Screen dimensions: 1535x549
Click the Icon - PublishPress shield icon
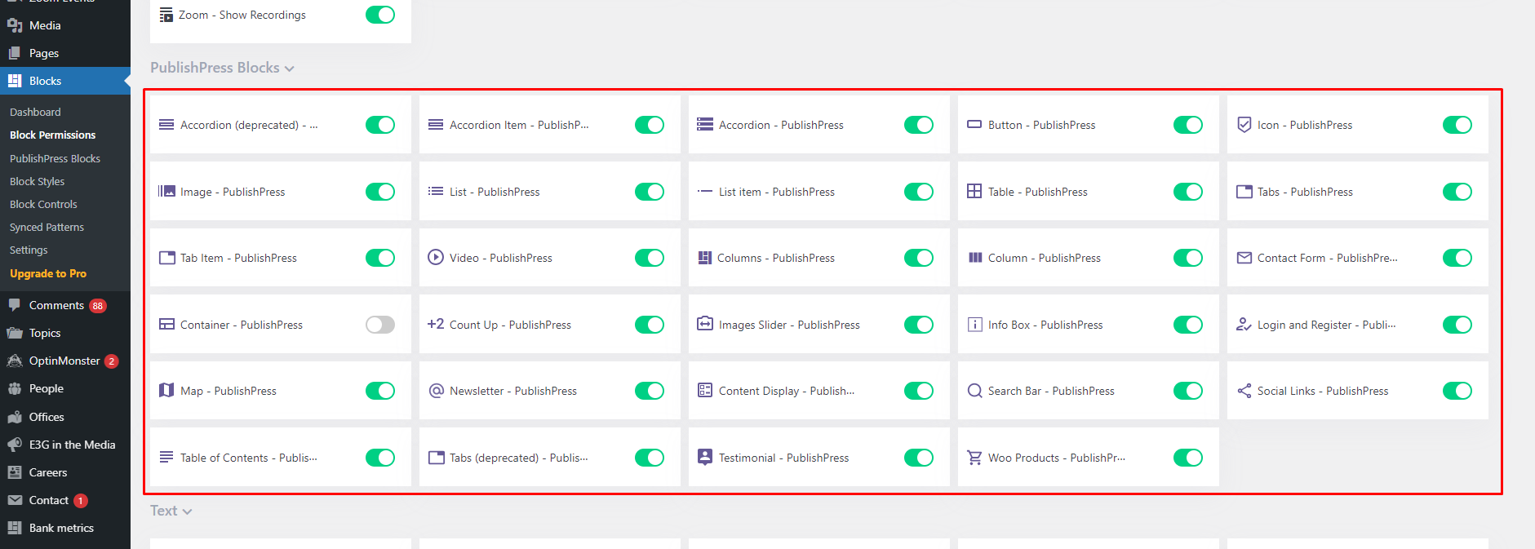click(x=1244, y=125)
